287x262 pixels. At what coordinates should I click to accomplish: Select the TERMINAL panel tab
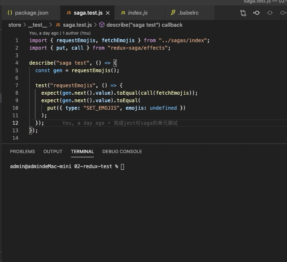pyautogui.click(x=82, y=151)
